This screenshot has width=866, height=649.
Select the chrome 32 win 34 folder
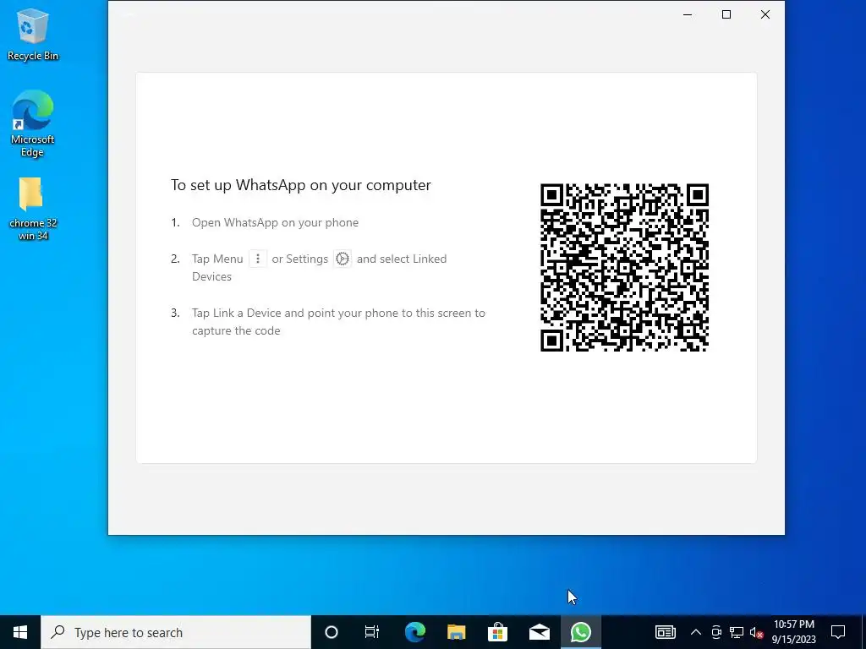click(x=33, y=209)
